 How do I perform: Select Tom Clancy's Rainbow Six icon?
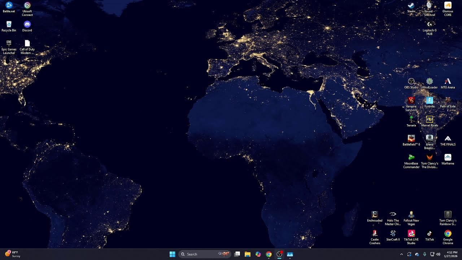(x=448, y=218)
